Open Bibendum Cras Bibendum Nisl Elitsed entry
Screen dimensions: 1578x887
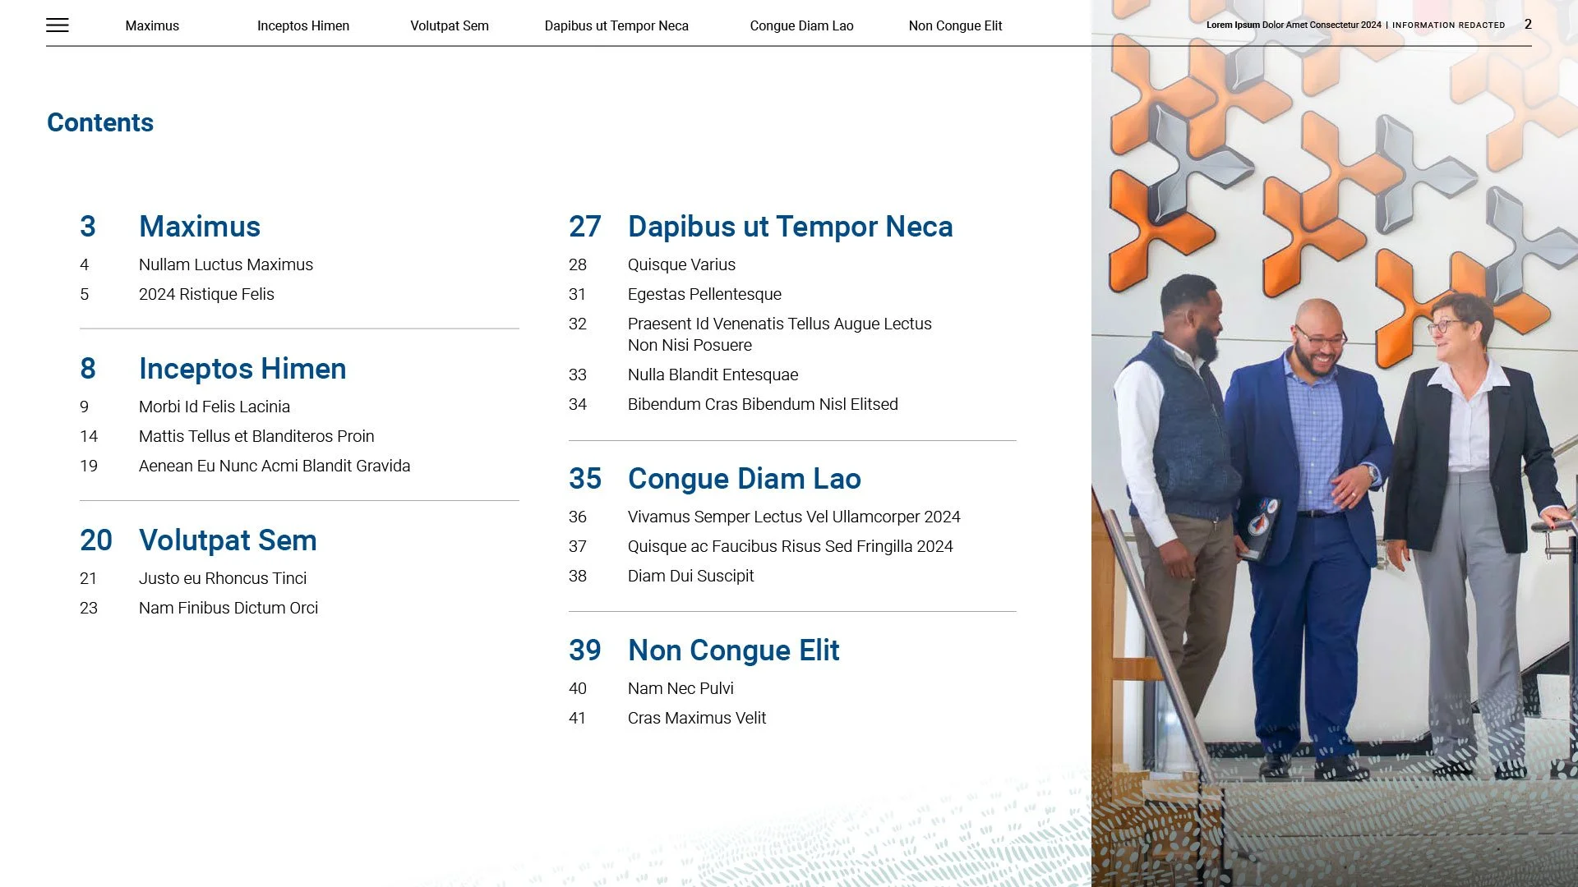click(x=762, y=404)
